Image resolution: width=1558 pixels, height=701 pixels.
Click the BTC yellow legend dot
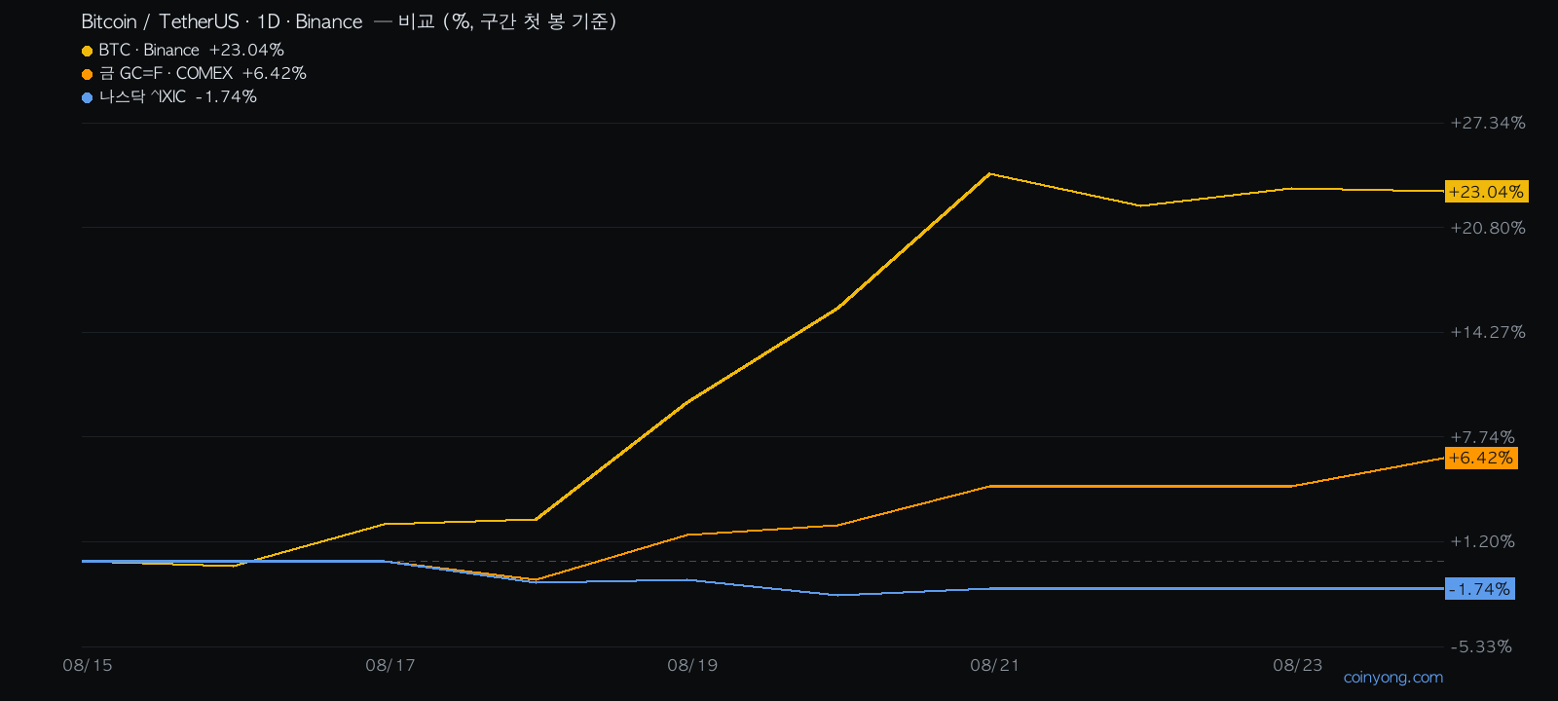87,51
